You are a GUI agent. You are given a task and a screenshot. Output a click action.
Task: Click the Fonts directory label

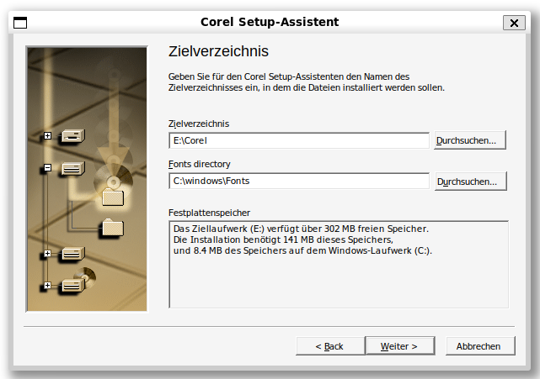point(199,164)
